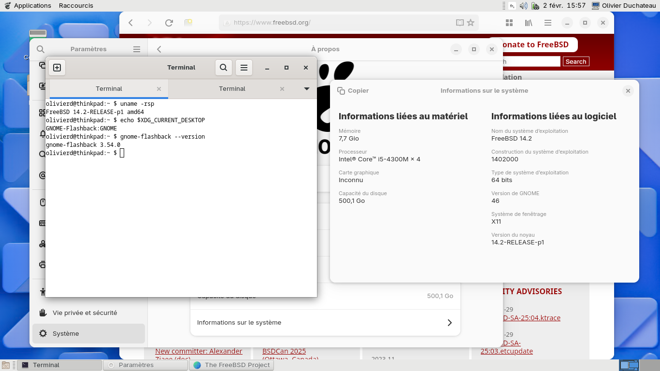
Task: Close the second Terminal tab
Action: pyautogui.click(x=282, y=89)
